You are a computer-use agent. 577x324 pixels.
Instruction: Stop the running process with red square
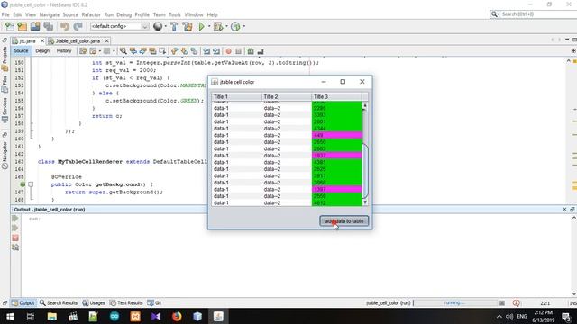[x=15, y=238]
